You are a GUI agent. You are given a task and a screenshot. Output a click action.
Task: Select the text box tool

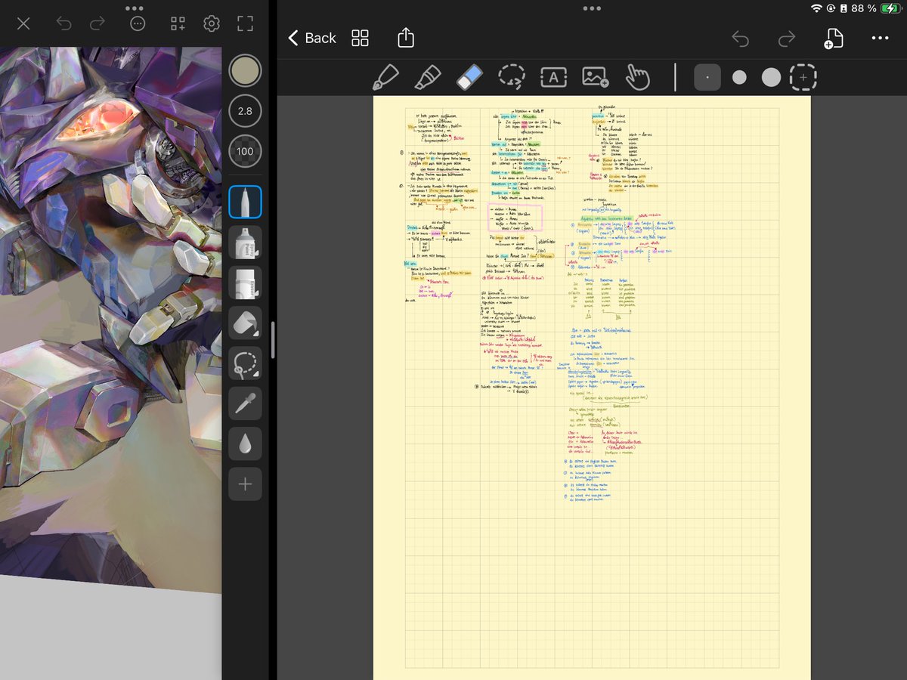[x=553, y=77]
